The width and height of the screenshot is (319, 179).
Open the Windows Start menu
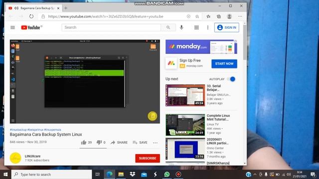(5, 175)
